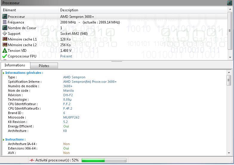Collapse the Informations générales section arrow
Image resolution: width=234 pixels, height=165 pixels.
[x=4, y=73]
